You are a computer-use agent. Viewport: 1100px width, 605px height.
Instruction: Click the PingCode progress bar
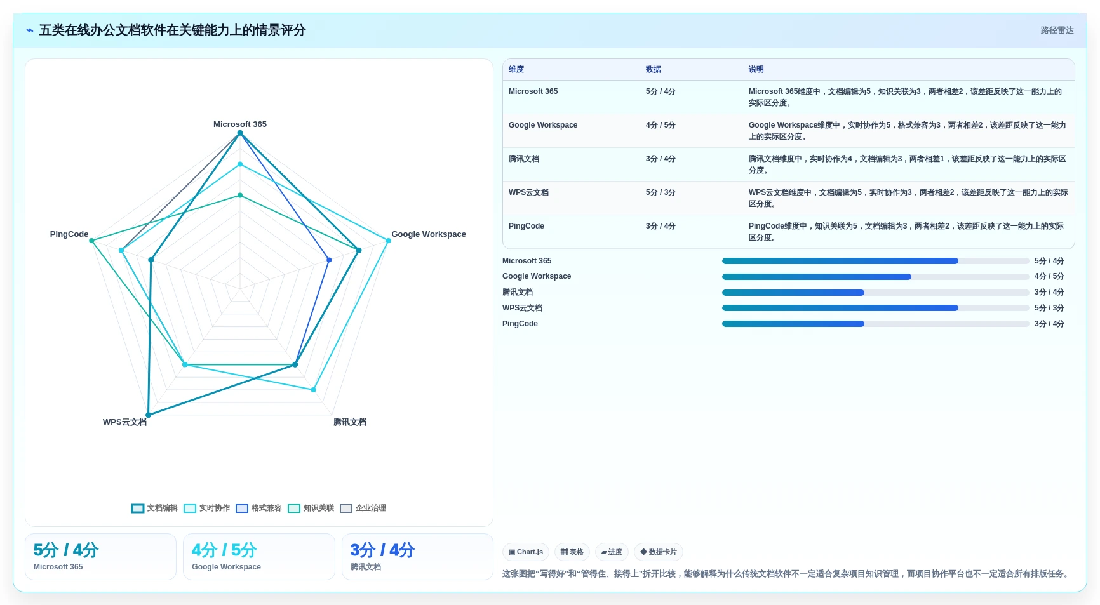click(x=875, y=324)
